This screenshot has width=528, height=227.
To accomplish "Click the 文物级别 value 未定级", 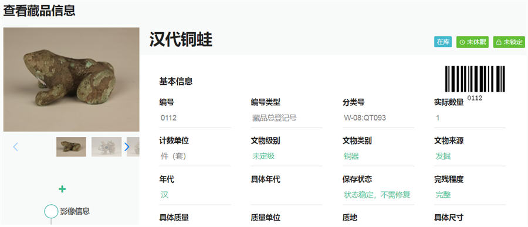I will [263, 156].
